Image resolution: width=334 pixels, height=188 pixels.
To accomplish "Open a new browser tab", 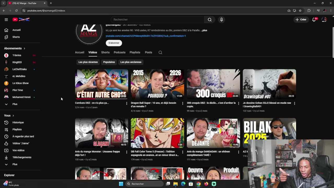I will [x=51, y=3].
